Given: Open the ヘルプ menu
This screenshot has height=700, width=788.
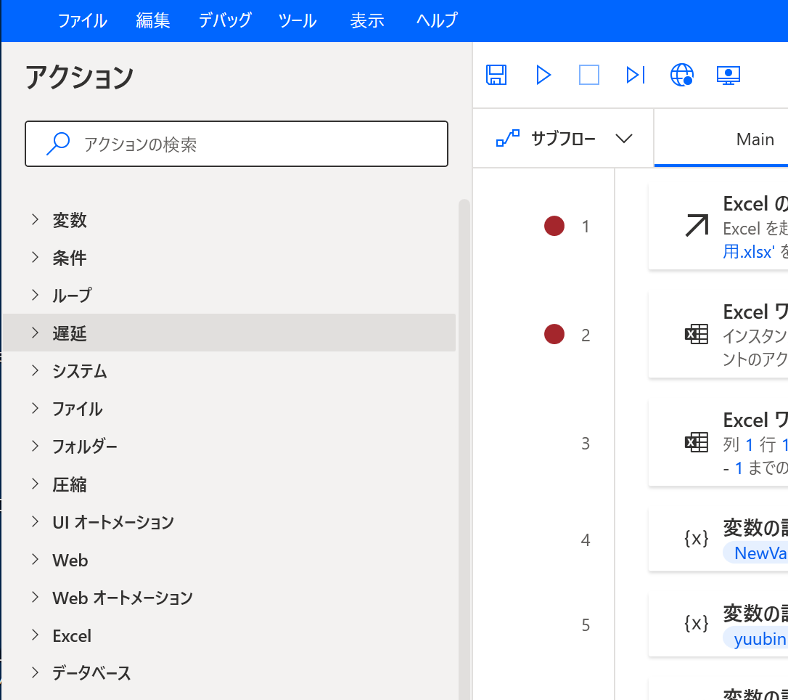Looking at the screenshot, I should click(x=437, y=20).
